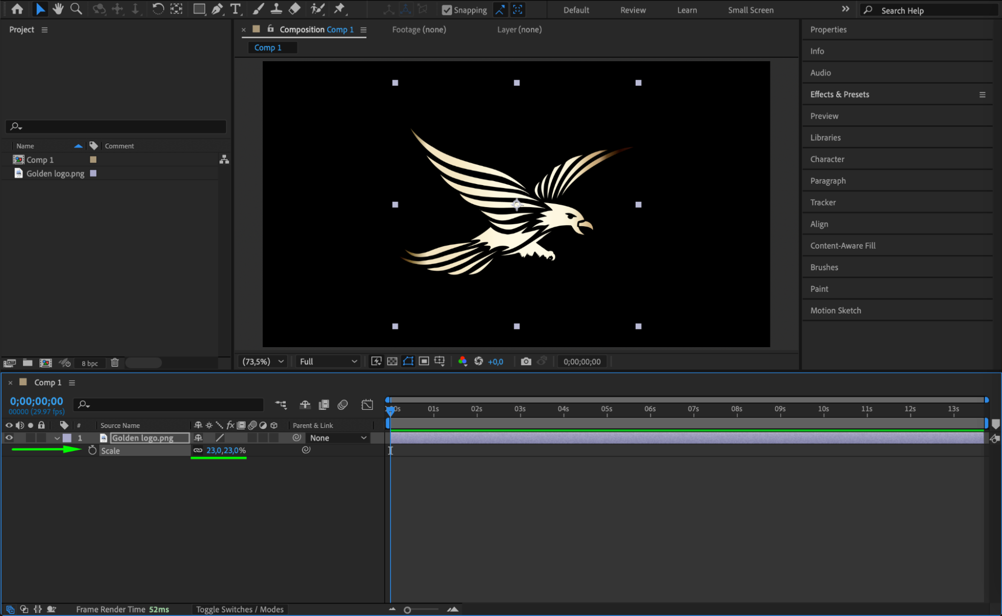
Task: Open the Effects & Presets panel
Action: [840, 94]
